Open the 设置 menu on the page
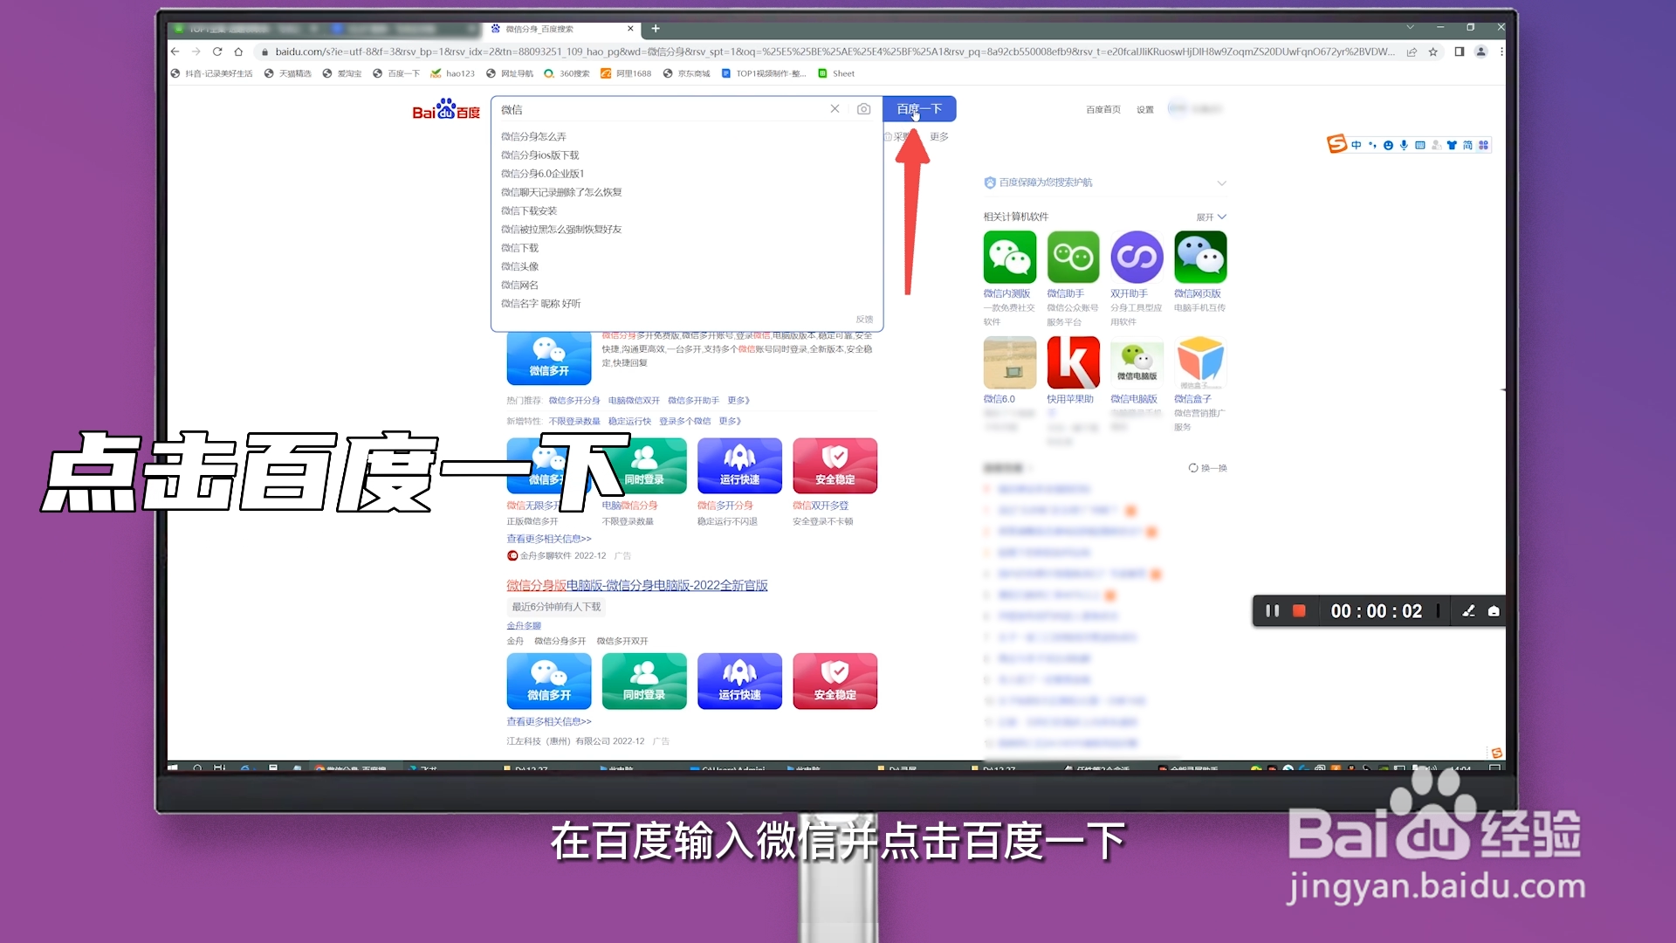 click(x=1145, y=109)
